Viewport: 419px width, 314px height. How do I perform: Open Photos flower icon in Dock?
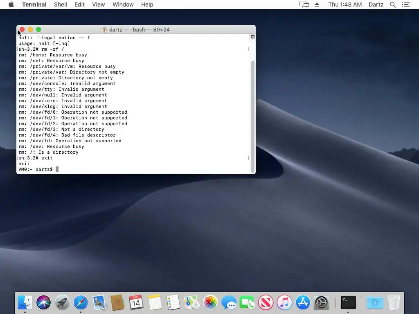click(x=210, y=303)
